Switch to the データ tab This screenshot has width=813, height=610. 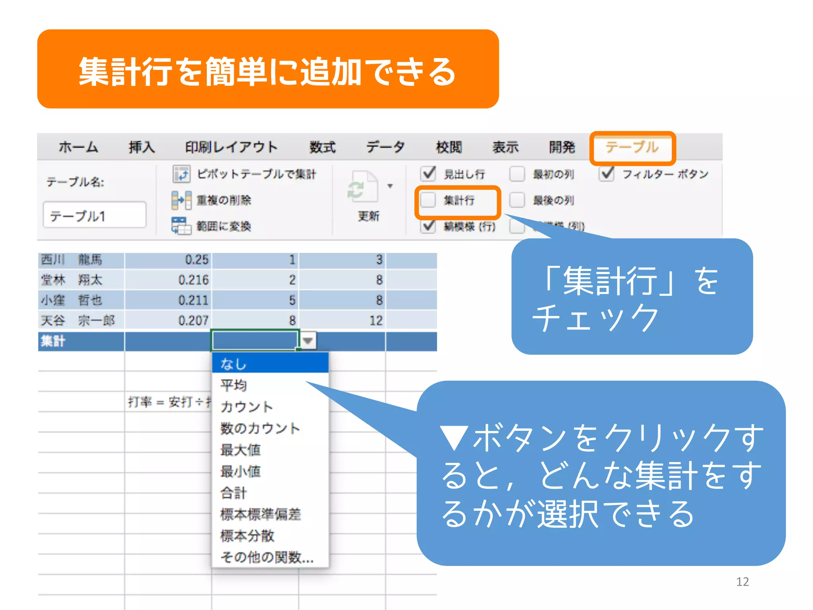tap(385, 147)
